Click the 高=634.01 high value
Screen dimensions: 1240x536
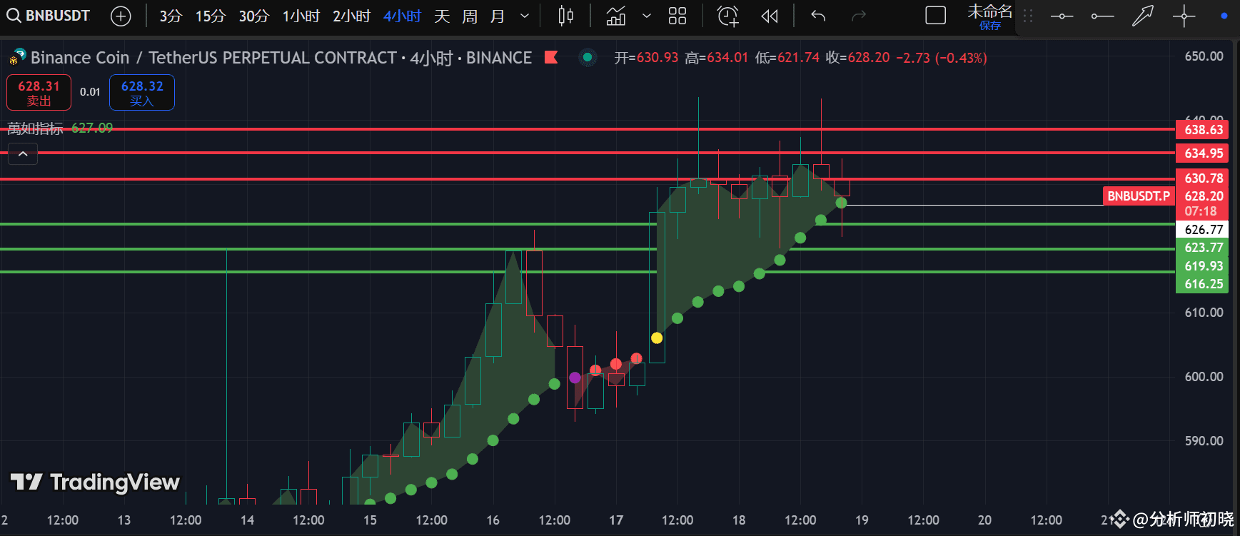coord(717,58)
